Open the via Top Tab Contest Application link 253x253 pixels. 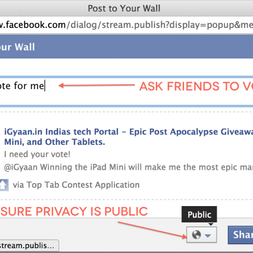coord(76,185)
